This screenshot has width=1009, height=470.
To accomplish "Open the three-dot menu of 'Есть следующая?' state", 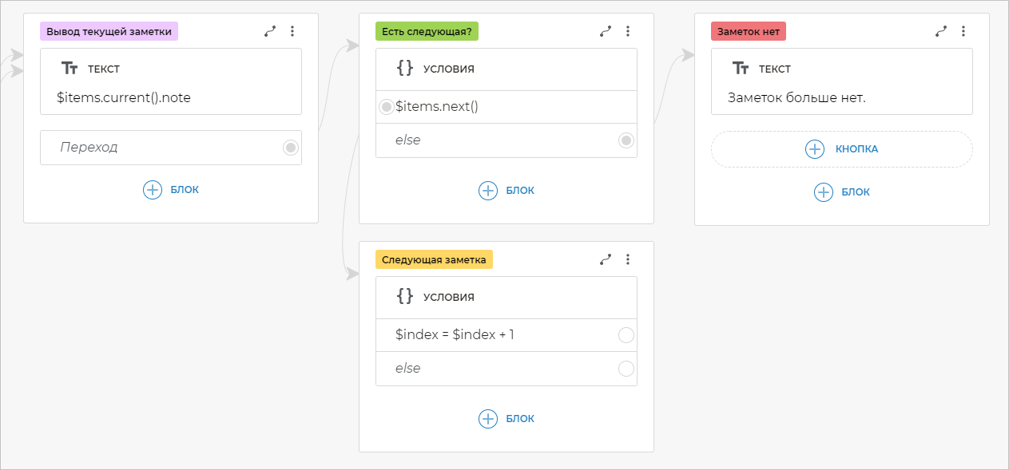I will (x=628, y=31).
